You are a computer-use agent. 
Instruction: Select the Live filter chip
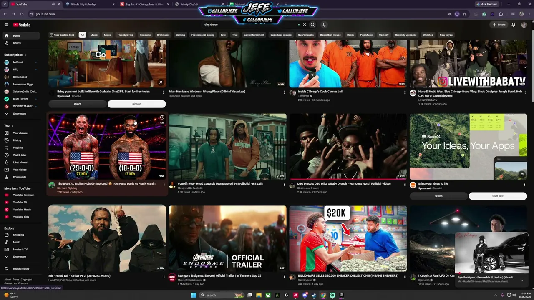223,35
